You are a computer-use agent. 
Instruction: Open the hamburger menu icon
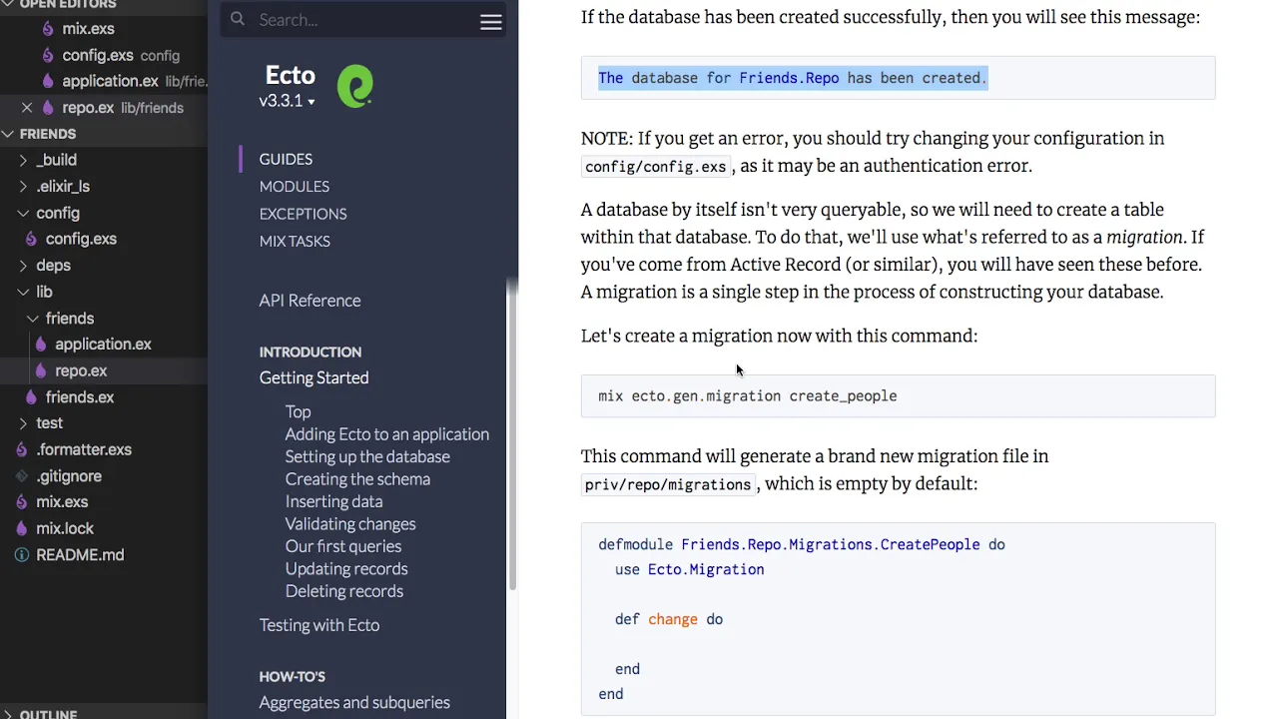click(490, 22)
